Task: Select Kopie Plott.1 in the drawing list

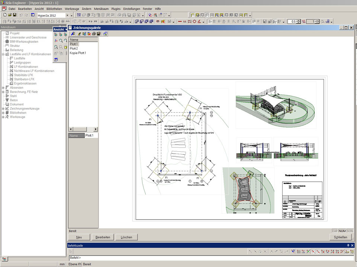Action: coord(78,53)
